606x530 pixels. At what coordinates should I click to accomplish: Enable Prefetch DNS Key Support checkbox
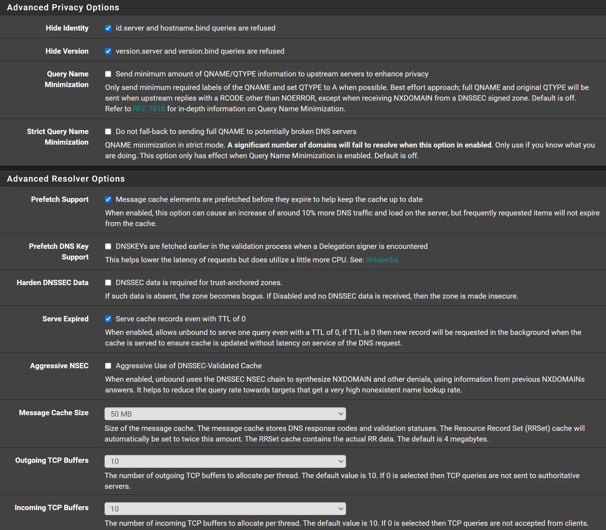pyautogui.click(x=108, y=246)
